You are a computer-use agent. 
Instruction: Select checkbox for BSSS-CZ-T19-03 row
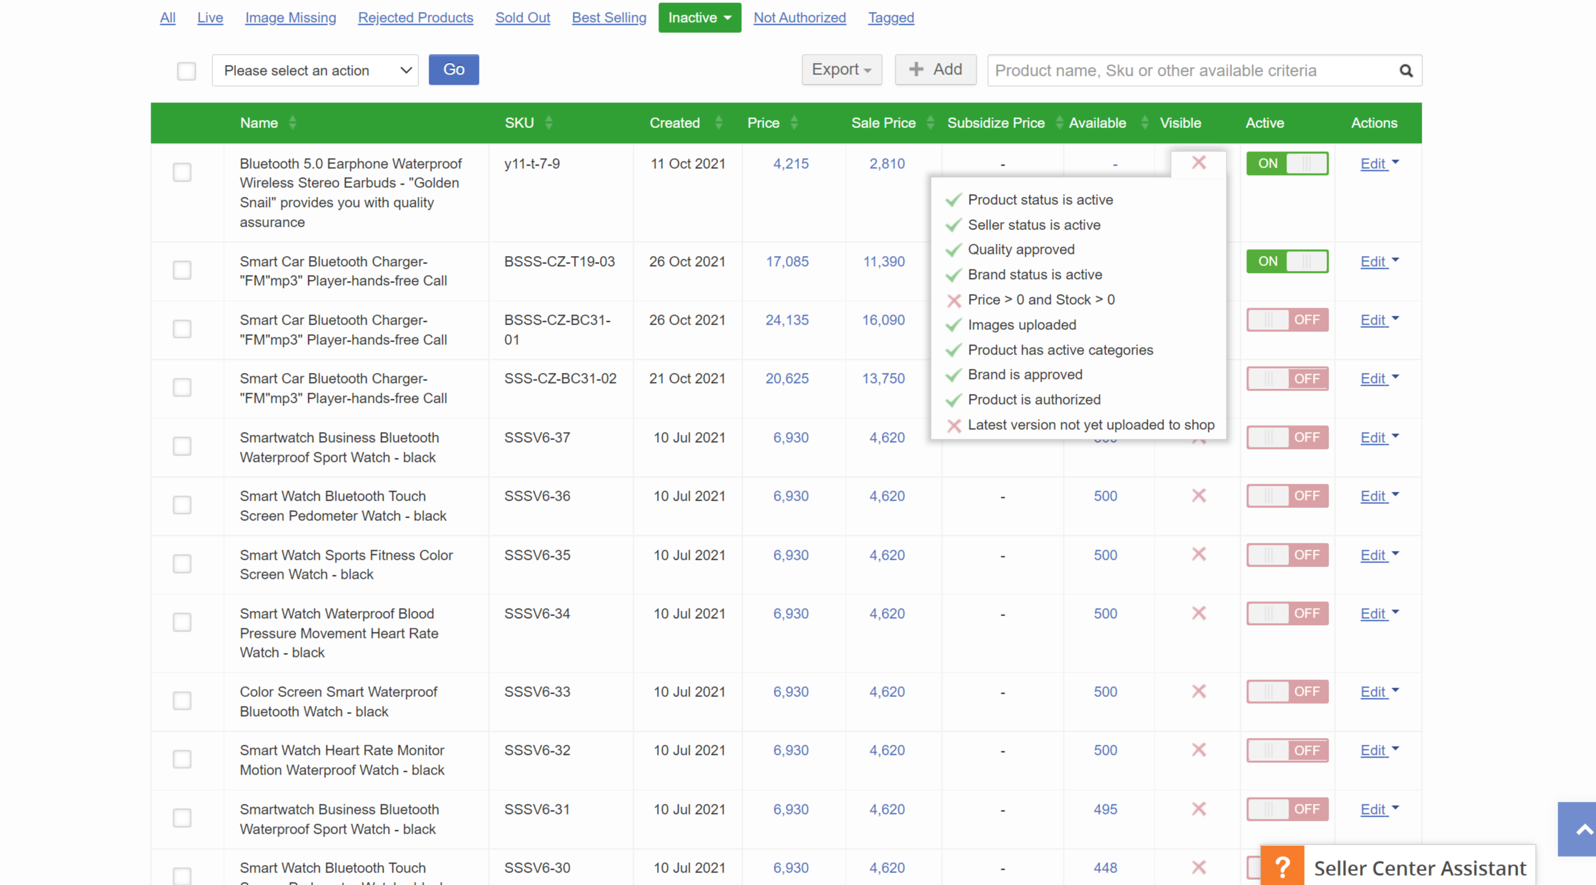(x=182, y=270)
